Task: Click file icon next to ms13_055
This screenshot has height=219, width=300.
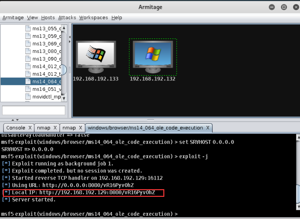Action: [28, 29]
